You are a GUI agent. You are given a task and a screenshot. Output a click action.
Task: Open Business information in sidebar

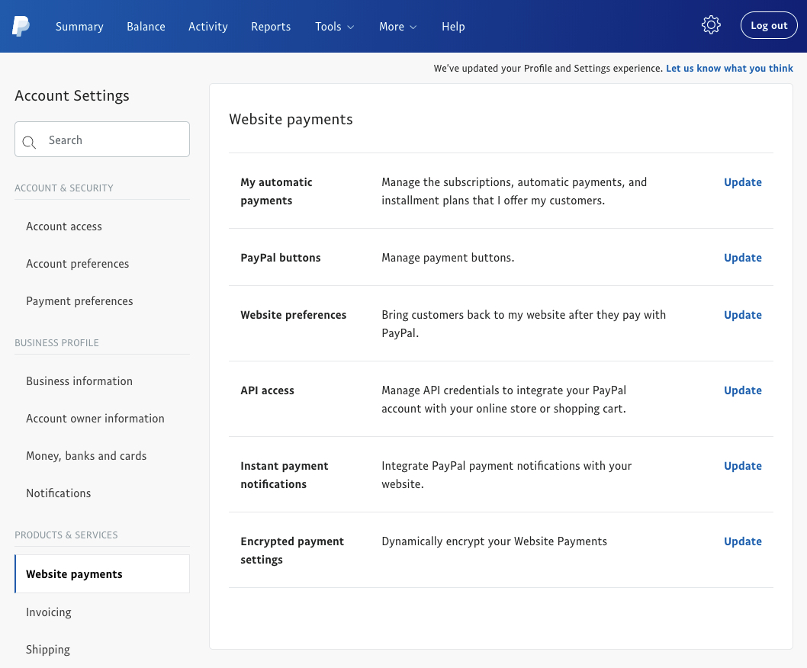79,381
